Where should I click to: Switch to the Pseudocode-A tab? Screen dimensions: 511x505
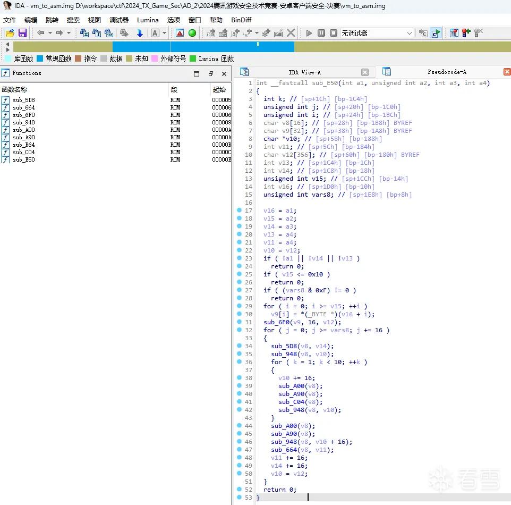(447, 72)
